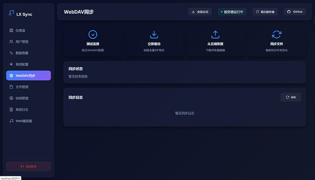Click the 刷新 button in sync log
The image size is (315, 180).
(x=291, y=97)
